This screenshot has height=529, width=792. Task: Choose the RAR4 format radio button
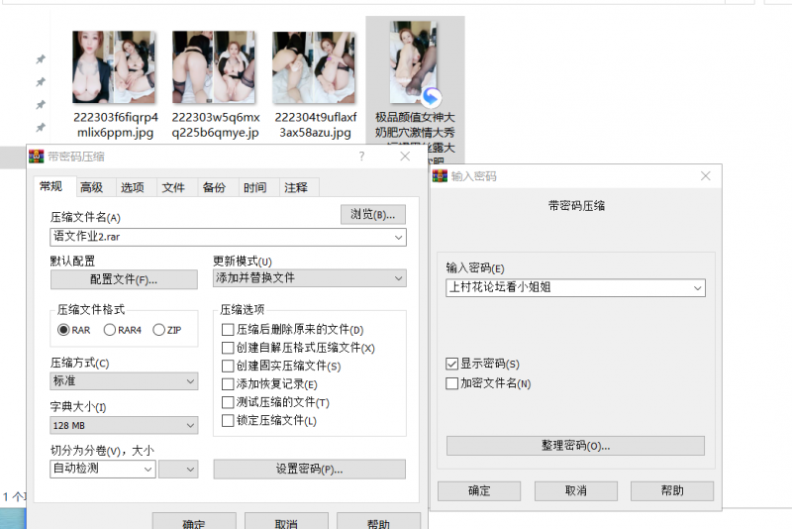[x=110, y=330]
